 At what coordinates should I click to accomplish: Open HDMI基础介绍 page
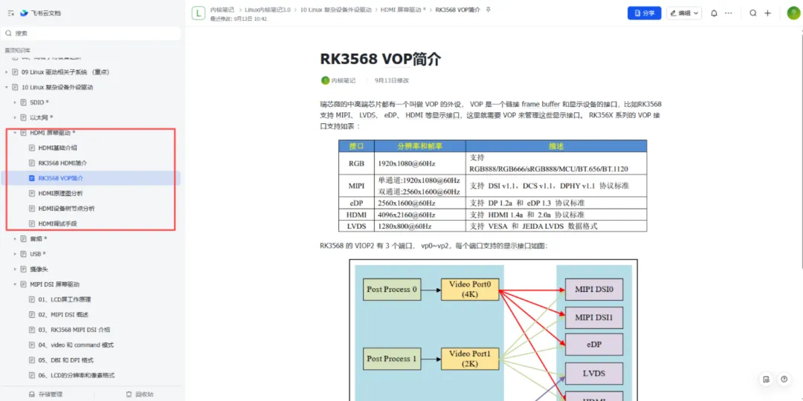click(57, 148)
